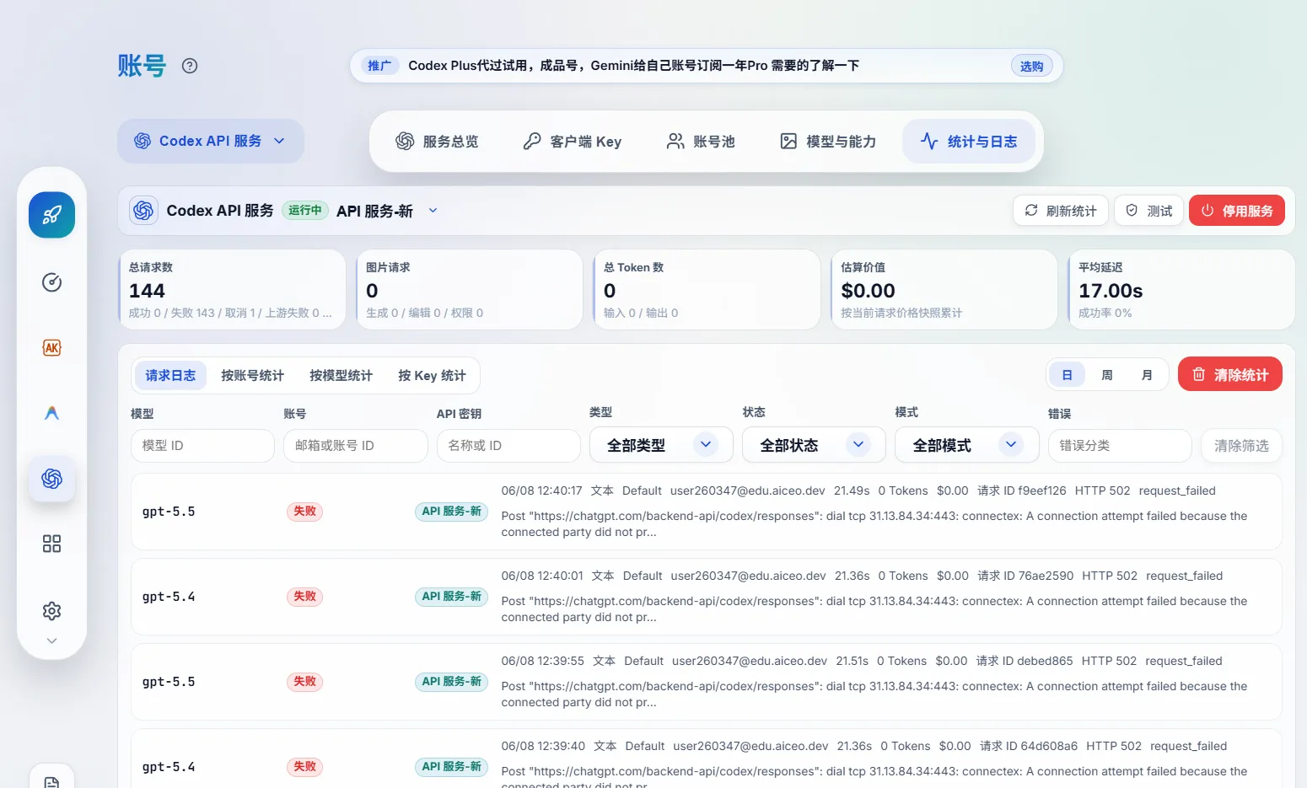The height and width of the screenshot is (788, 1307).
Task: Click the 估算价值 $0.00 stat card
Action: coord(944,289)
